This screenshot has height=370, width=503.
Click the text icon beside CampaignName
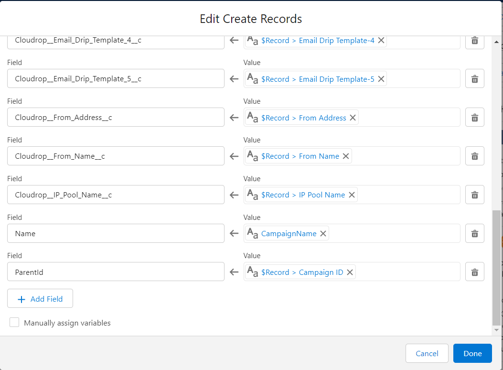click(x=253, y=234)
